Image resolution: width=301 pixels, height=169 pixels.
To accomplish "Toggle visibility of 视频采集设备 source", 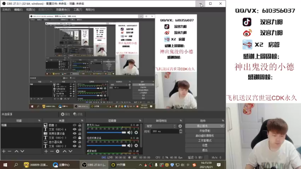I will tap(74, 133).
